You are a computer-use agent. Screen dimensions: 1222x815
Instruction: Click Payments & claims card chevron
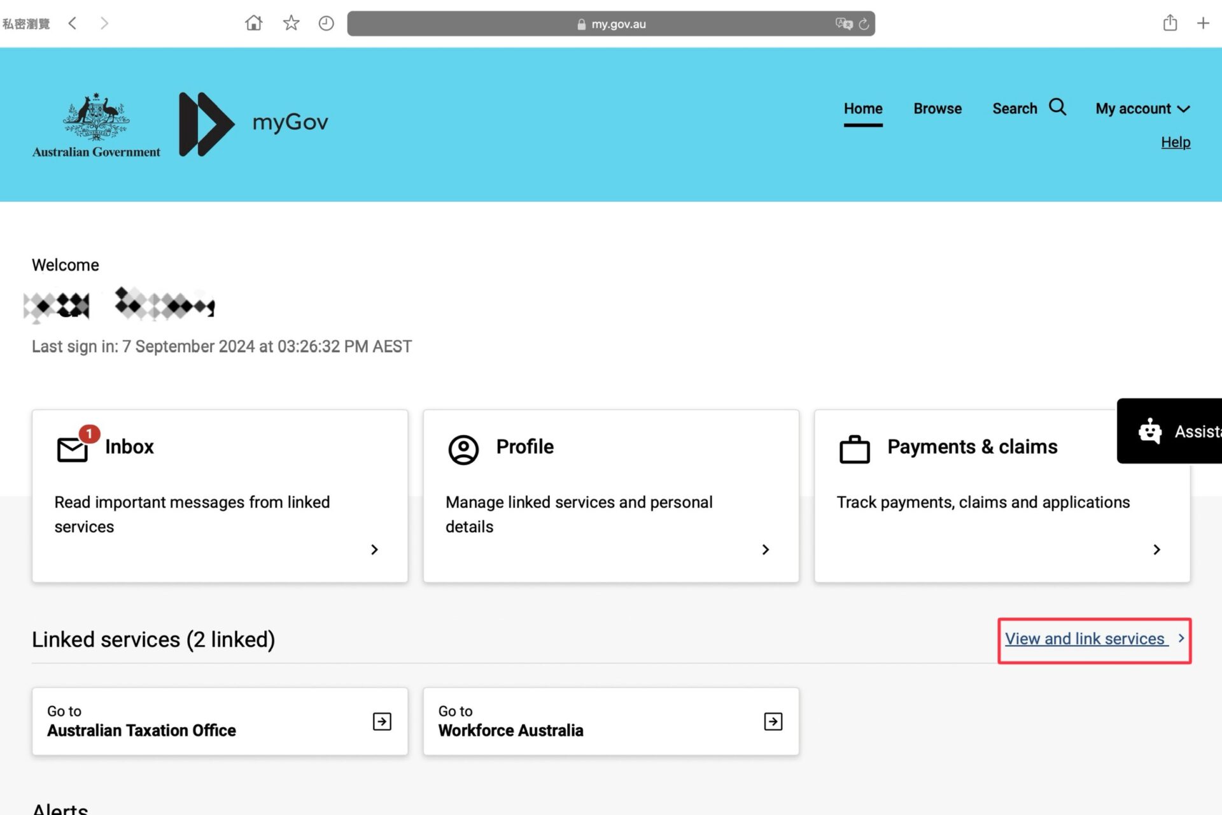(1156, 549)
